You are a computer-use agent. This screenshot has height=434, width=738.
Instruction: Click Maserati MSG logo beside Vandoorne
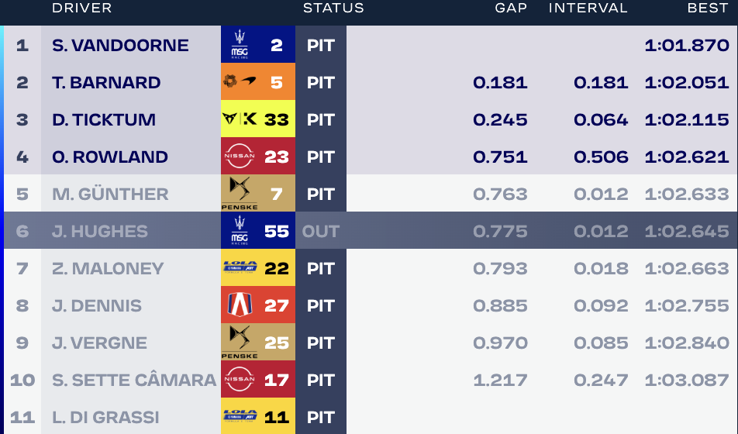pos(240,45)
